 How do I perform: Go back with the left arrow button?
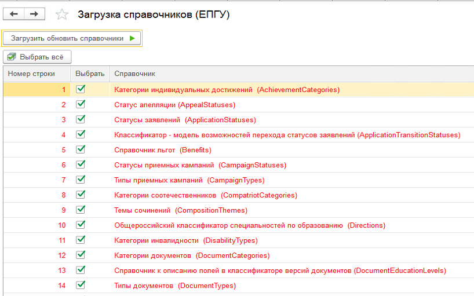coord(13,14)
